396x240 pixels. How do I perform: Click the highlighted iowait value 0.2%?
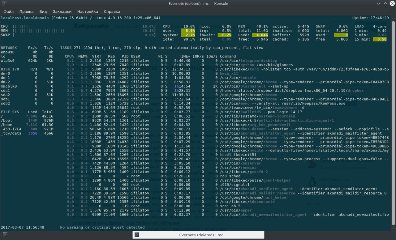[224, 35]
